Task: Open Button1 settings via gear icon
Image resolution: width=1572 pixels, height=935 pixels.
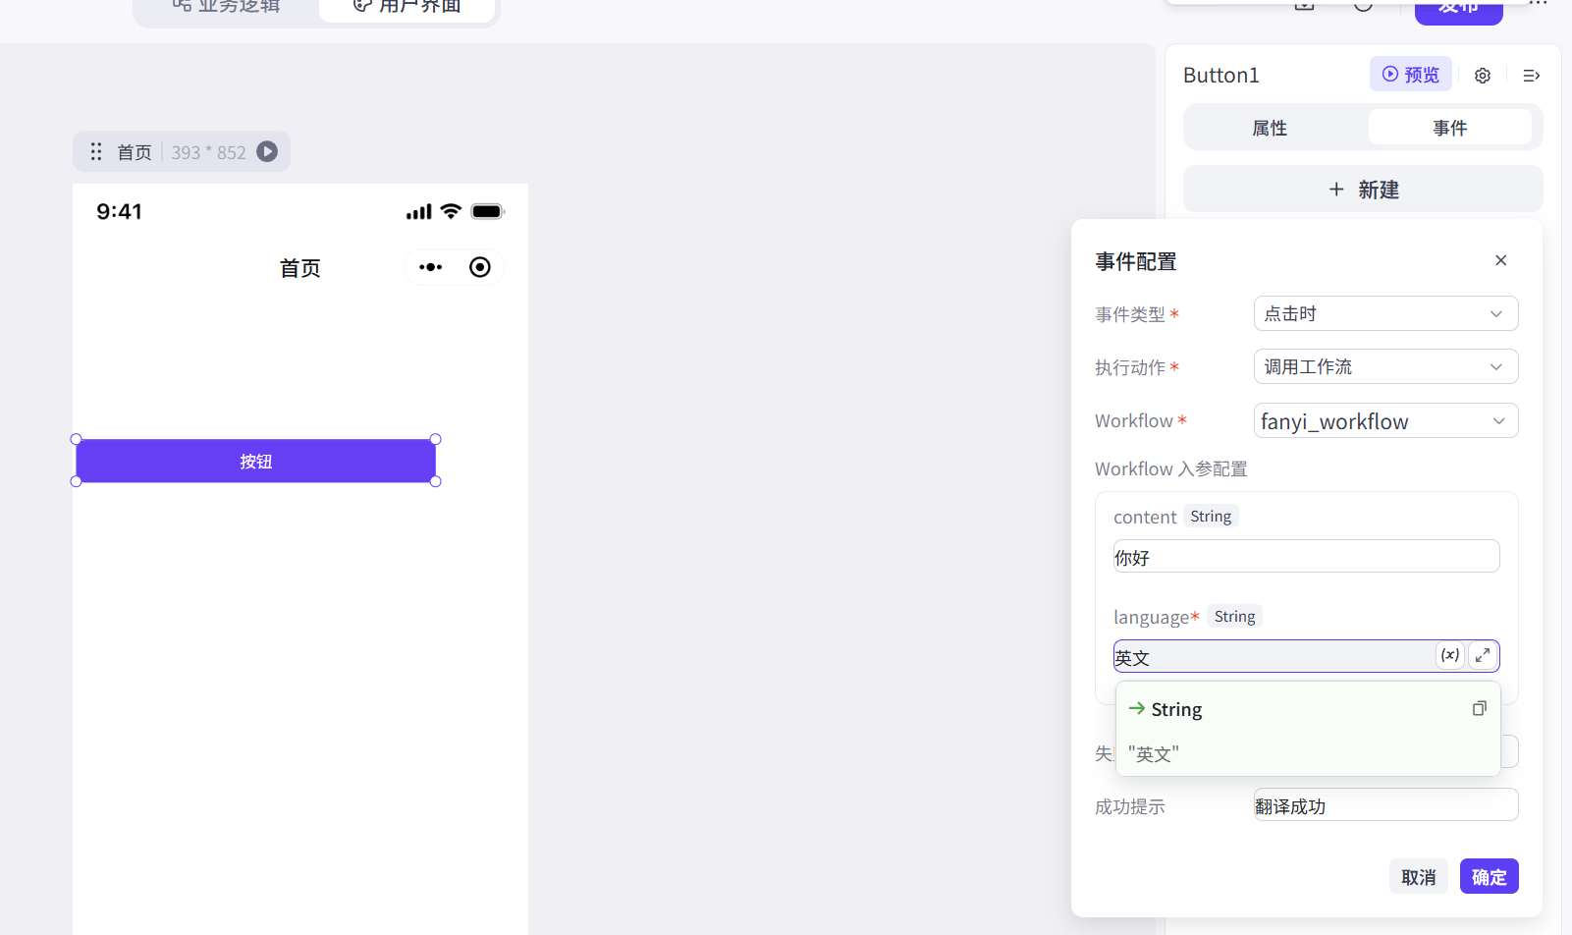Action: pyautogui.click(x=1482, y=75)
